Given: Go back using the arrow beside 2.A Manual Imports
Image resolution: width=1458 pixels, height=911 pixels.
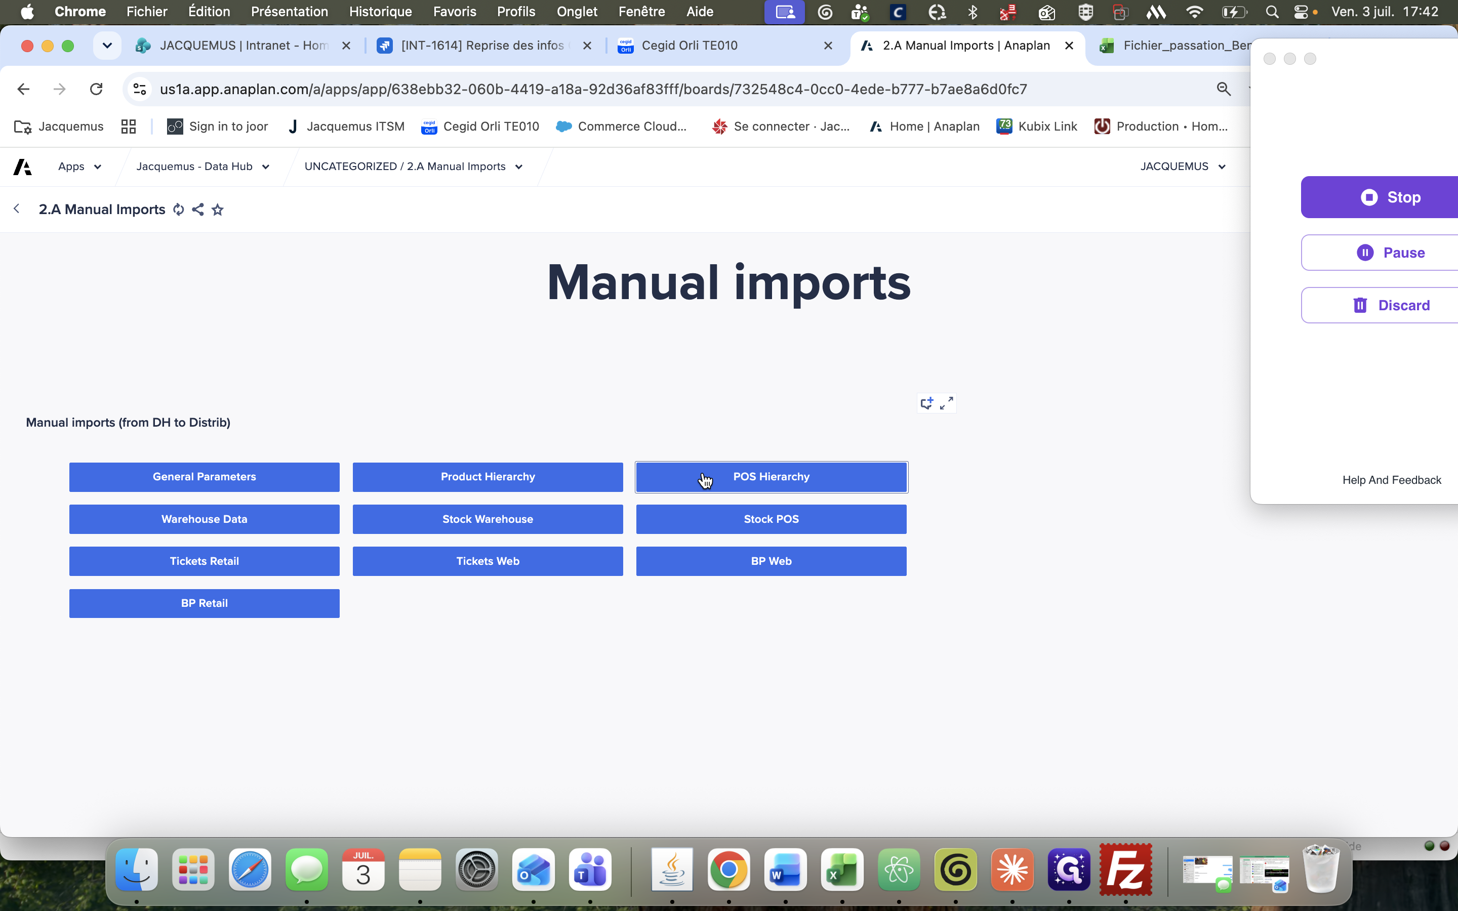Looking at the screenshot, I should (x=17, y=209).
